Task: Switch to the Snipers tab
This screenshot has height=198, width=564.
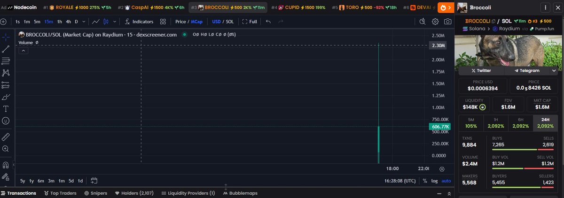Action: point(96,193)
